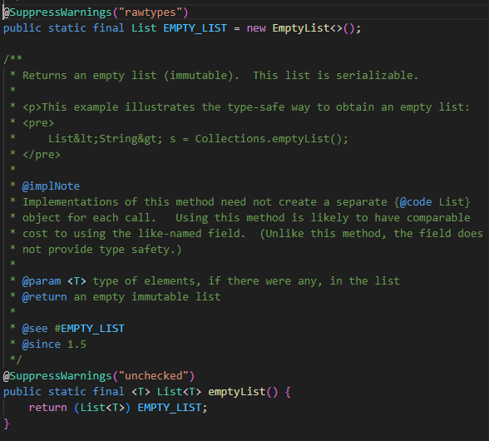Click the word 'serializable.' in the comment
Viewport: 489px width, 441px height.
pyautogui.click(x=377, y=75)
